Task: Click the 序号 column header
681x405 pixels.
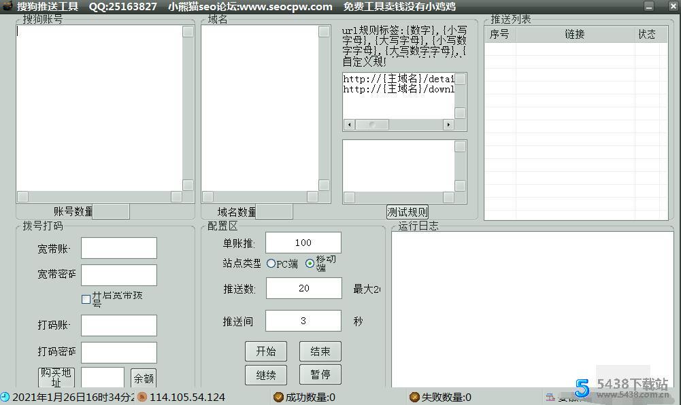Action: [x=499, y=34]
